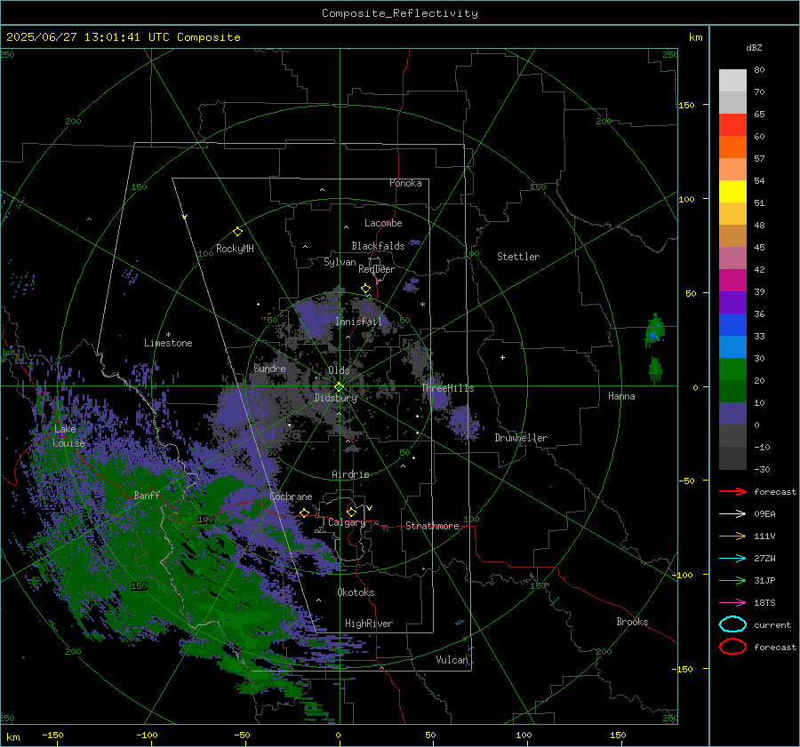Click the Okotoks label
Image resolution: width=800 pixels, height=747 pixels.
(x=356, y=592)
